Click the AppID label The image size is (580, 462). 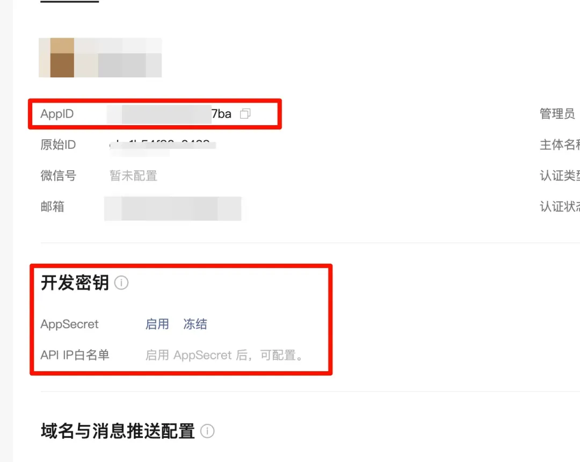(57, 113)
